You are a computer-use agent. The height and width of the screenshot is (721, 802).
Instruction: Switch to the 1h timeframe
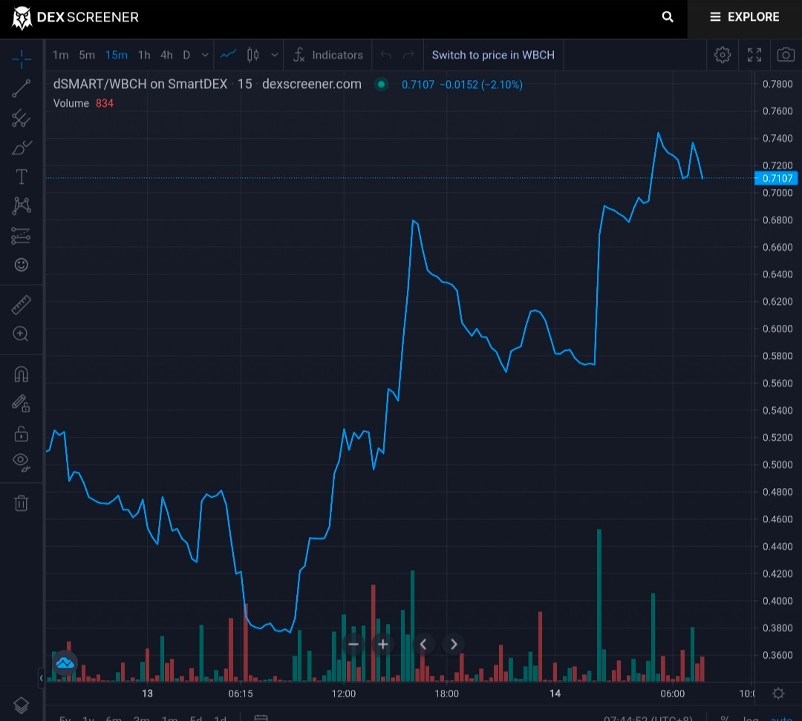pos(144,55)
